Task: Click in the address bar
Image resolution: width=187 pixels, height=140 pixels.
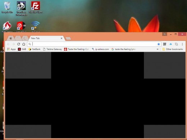Action: [x=94, y=44]
